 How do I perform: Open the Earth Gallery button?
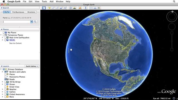point(32,66)
